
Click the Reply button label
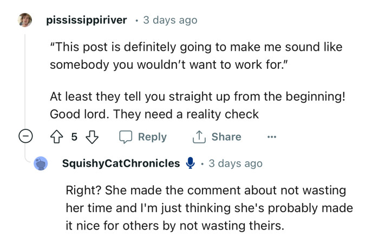152,137
